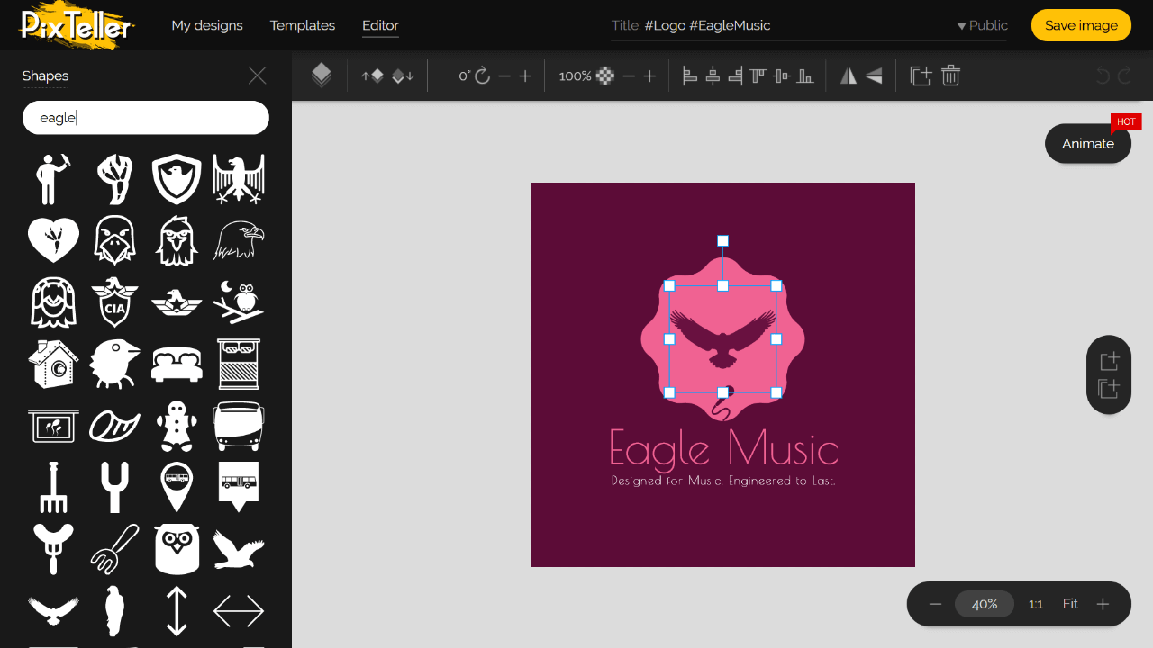Delete the selected eagle shape via trash icon
Screen dimensions: 1153x648
pos(950,76)
